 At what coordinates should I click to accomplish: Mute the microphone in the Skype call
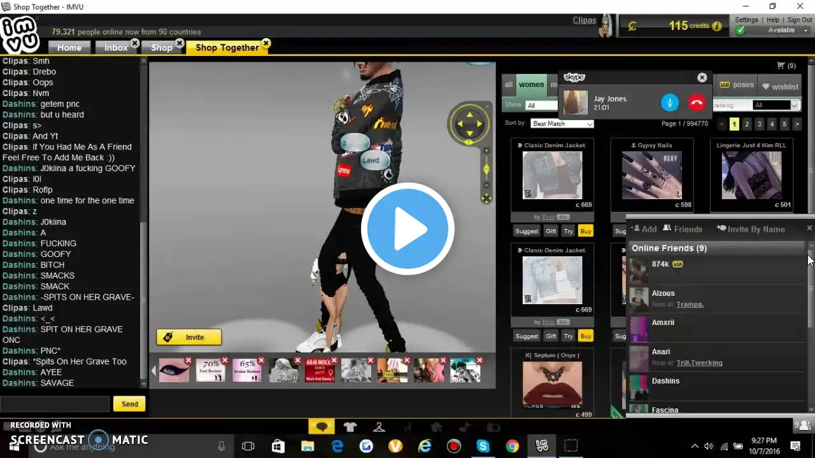(x=669, y=102)
